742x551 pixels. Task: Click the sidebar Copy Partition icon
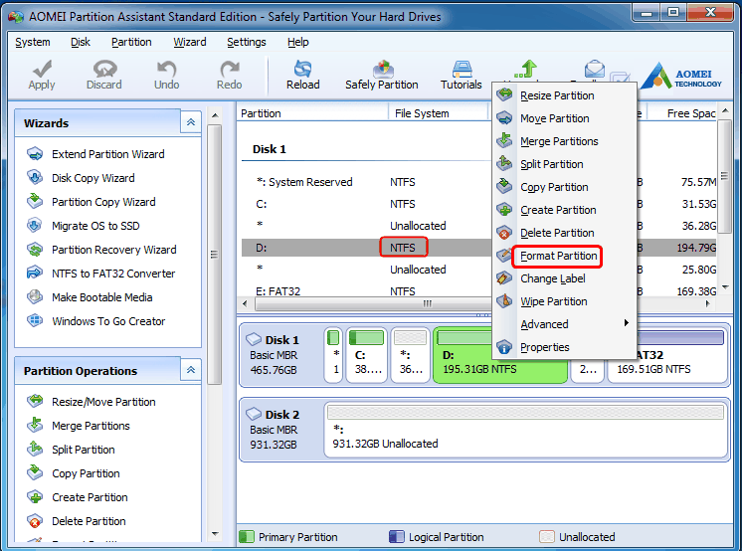coord(35,472)
